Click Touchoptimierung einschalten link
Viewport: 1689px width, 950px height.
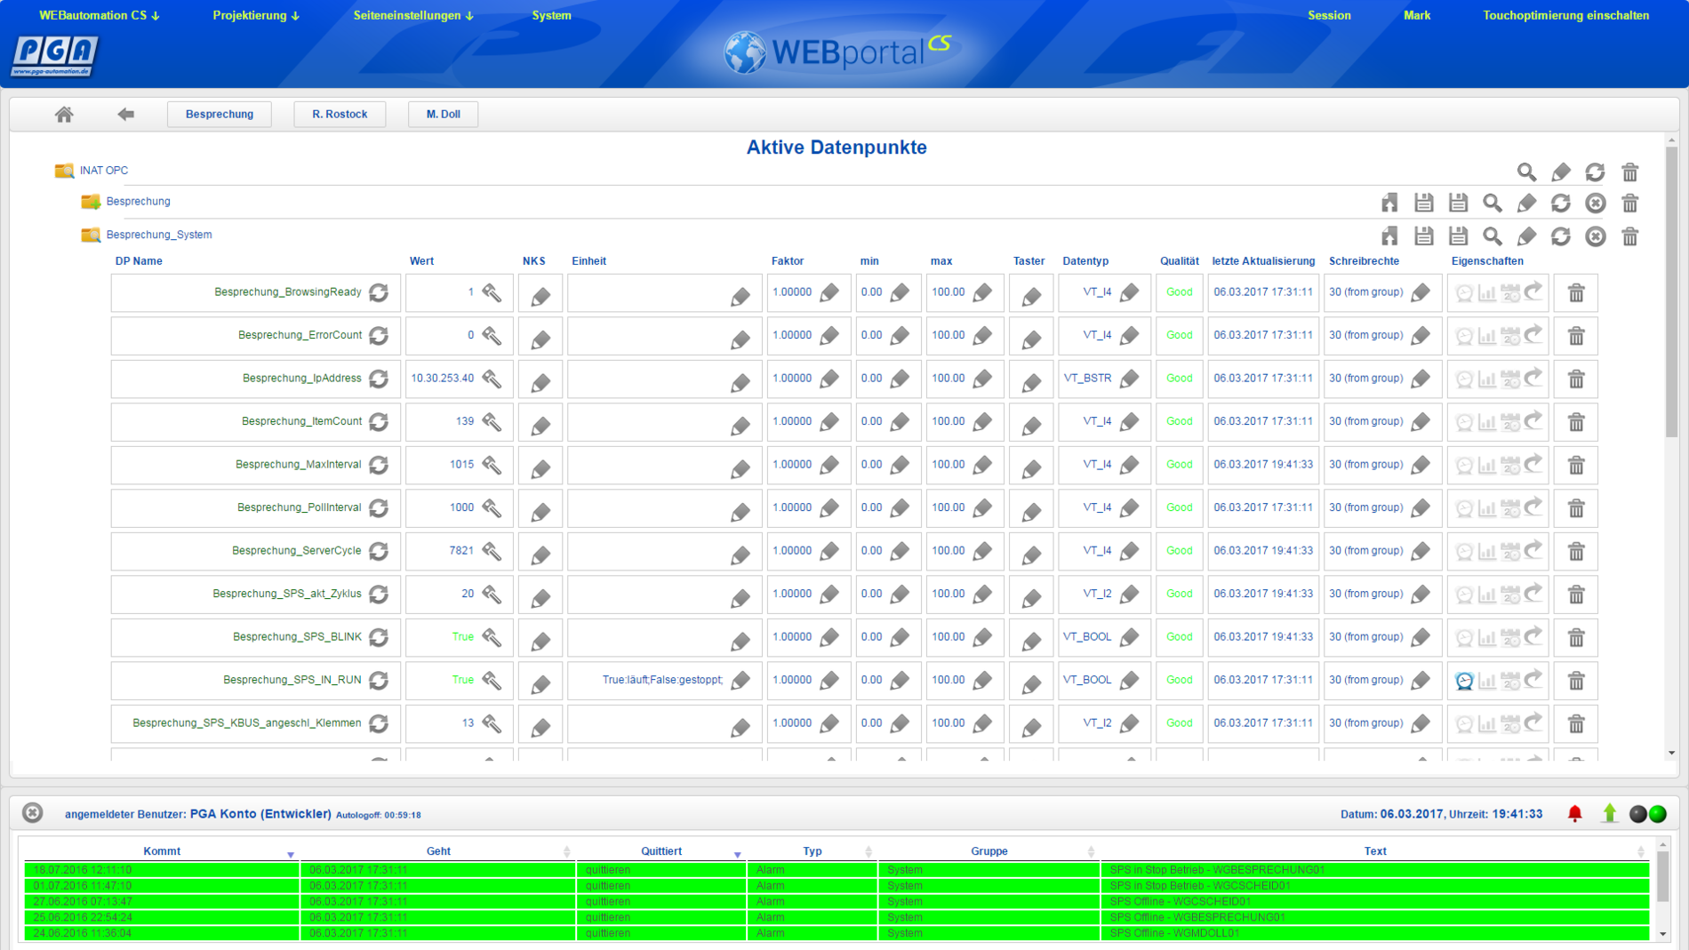(1565, 15)
